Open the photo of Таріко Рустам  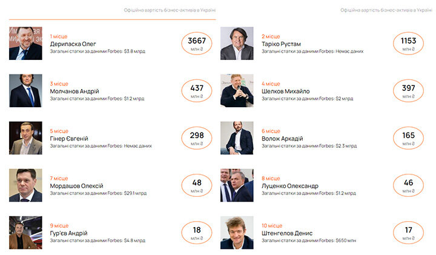pyautogui.click(x=237, y=44)
